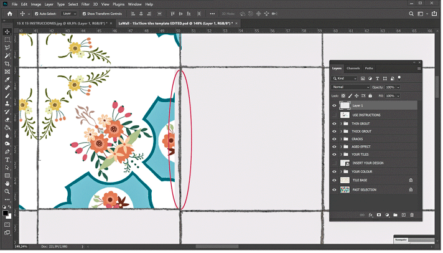
Task: Switch to the Channels tab
Action: pyautogui.click(x=353, y=68)
